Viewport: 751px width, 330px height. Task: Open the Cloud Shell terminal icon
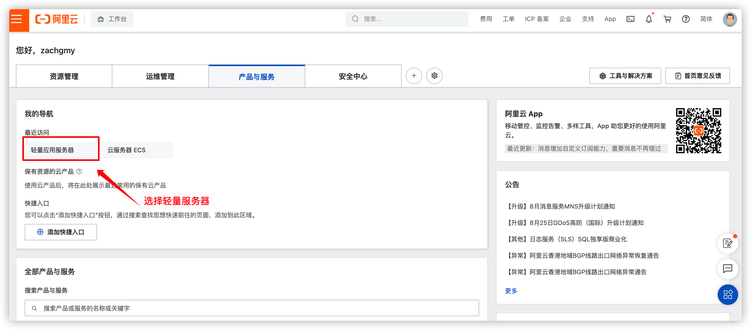(630, 19)
